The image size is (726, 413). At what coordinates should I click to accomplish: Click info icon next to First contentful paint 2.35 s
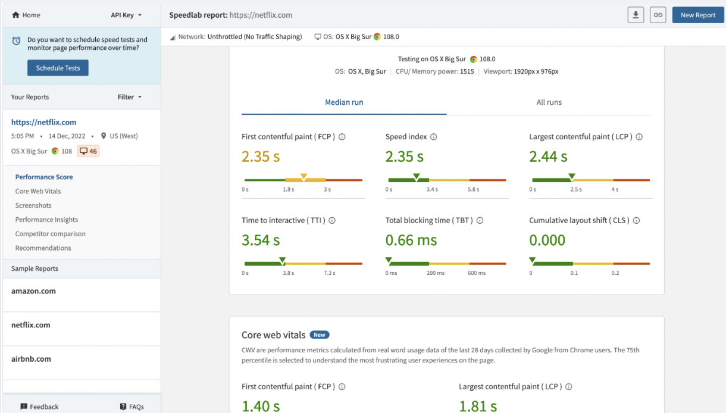click(x=342, y=137)
